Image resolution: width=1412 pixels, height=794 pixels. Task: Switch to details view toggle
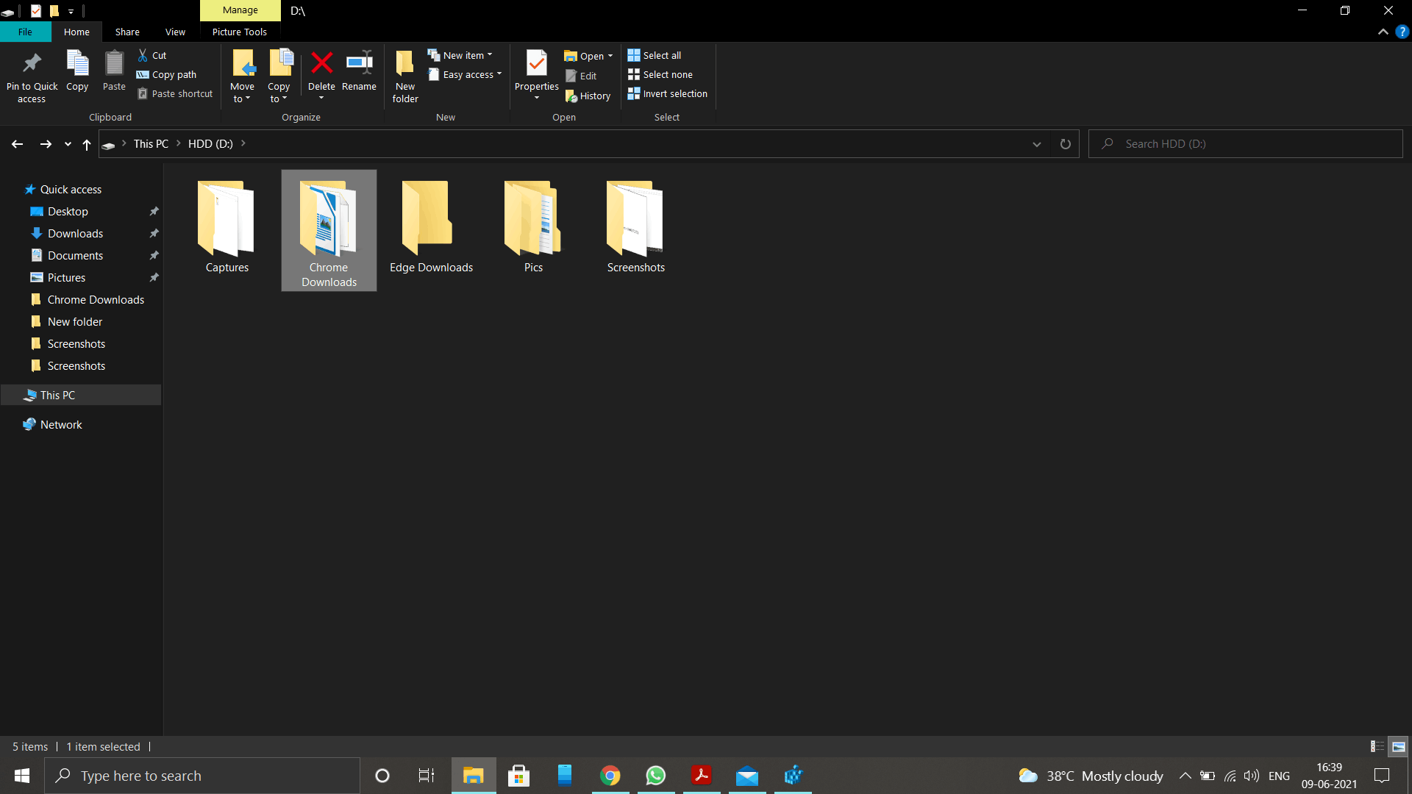1377,746
